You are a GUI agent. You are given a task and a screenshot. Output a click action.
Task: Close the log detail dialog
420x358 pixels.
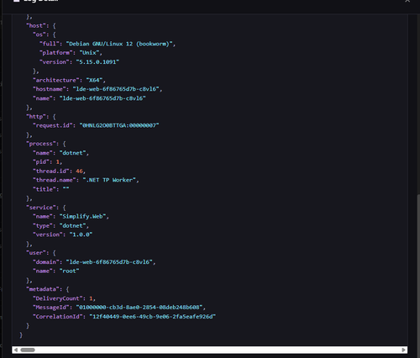pos(407,1)
